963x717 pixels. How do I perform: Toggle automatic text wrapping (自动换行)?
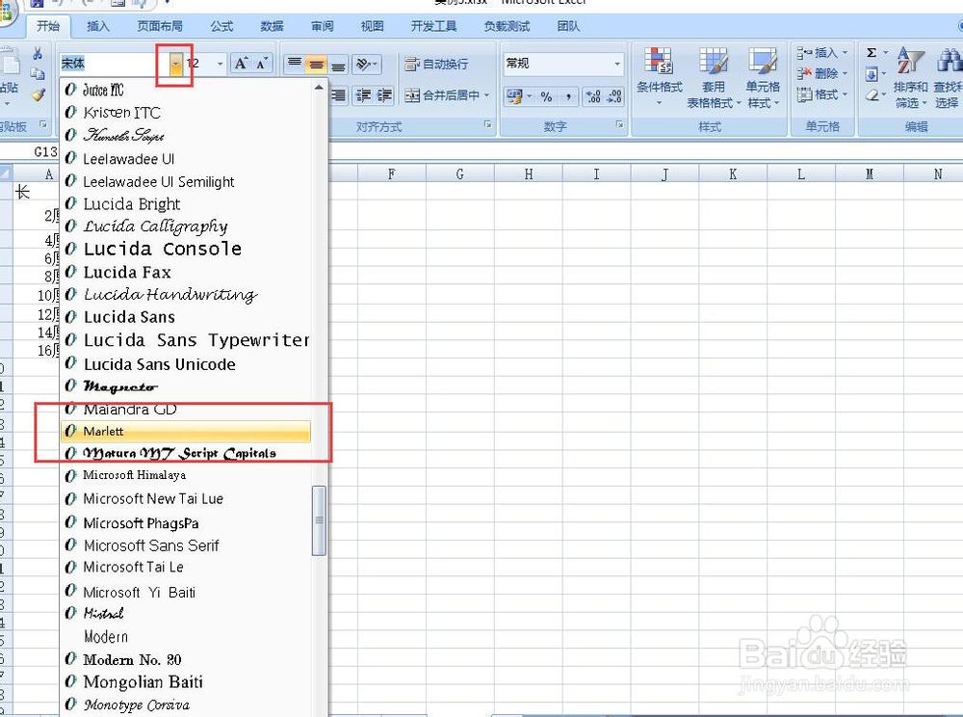[x=436, y=64]
